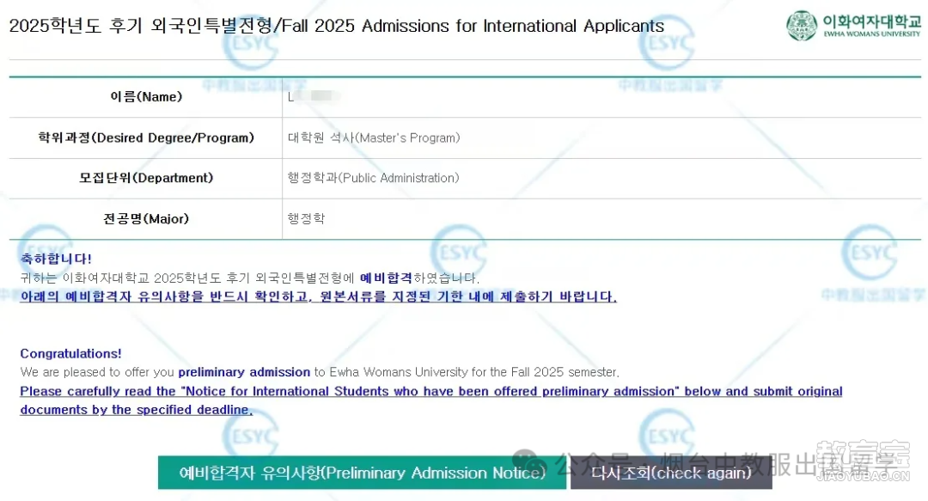
Task: Select the 'Congratulations!' heading
Action: click(x=71, y=353)
